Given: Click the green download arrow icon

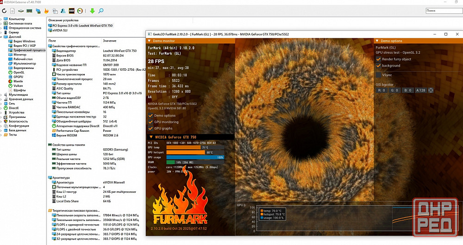Looking at the screenshot, I should [92, 10].
